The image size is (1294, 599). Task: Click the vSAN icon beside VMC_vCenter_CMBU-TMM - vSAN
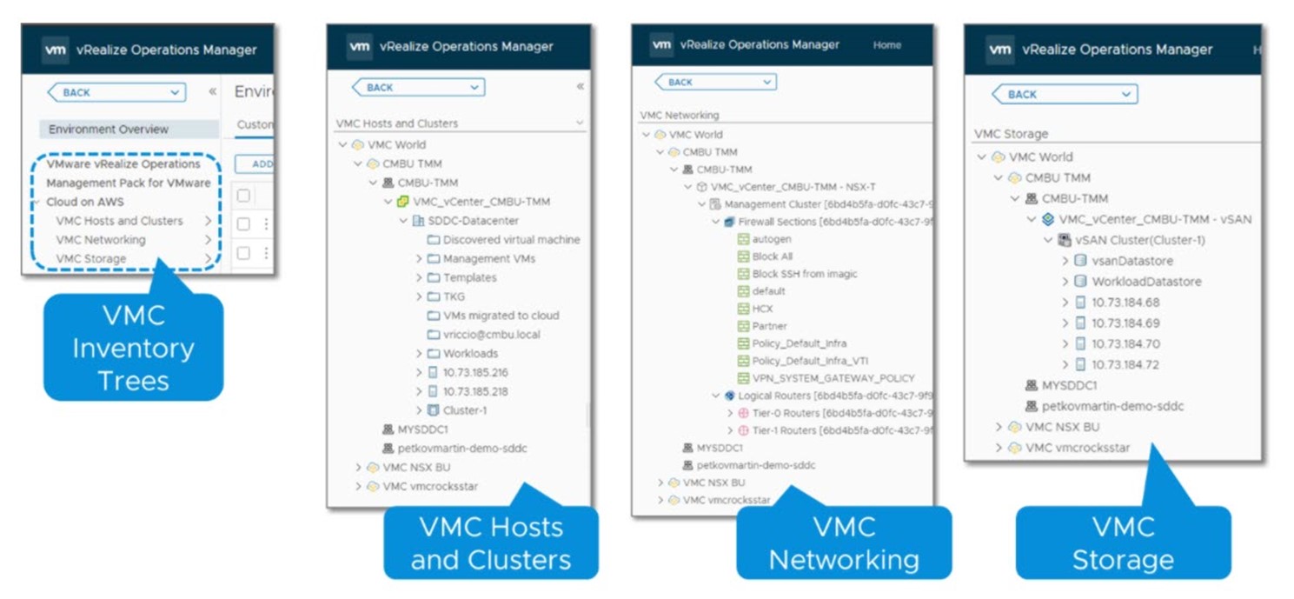[x=1048, y=220]
